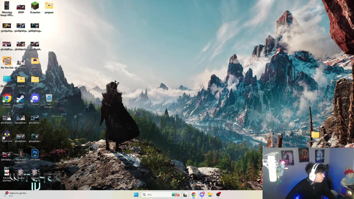Select the TLauncher Minecraft shortcut
Screen dimensions: 354x199
pyautogui.click(x=35, y=8)
